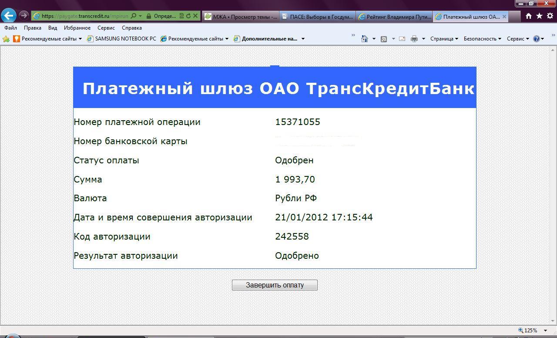Expand the Страница dropdown menu
This screenshot has height=338, width=557.
[x=444, y=39]
